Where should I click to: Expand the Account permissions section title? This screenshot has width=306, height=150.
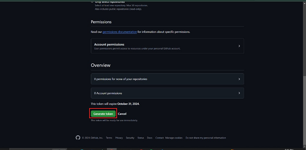tap(109, 45)
